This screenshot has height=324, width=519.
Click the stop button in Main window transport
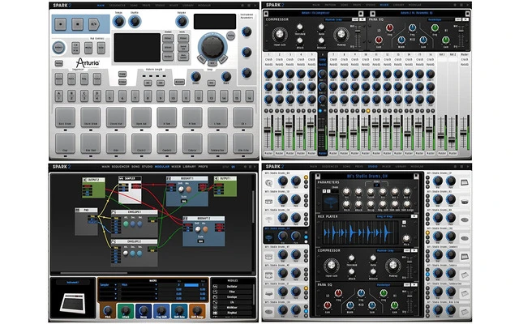[x=78, y=24]
